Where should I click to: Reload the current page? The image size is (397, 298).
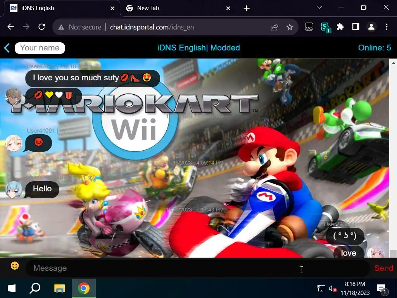[42, 27]
